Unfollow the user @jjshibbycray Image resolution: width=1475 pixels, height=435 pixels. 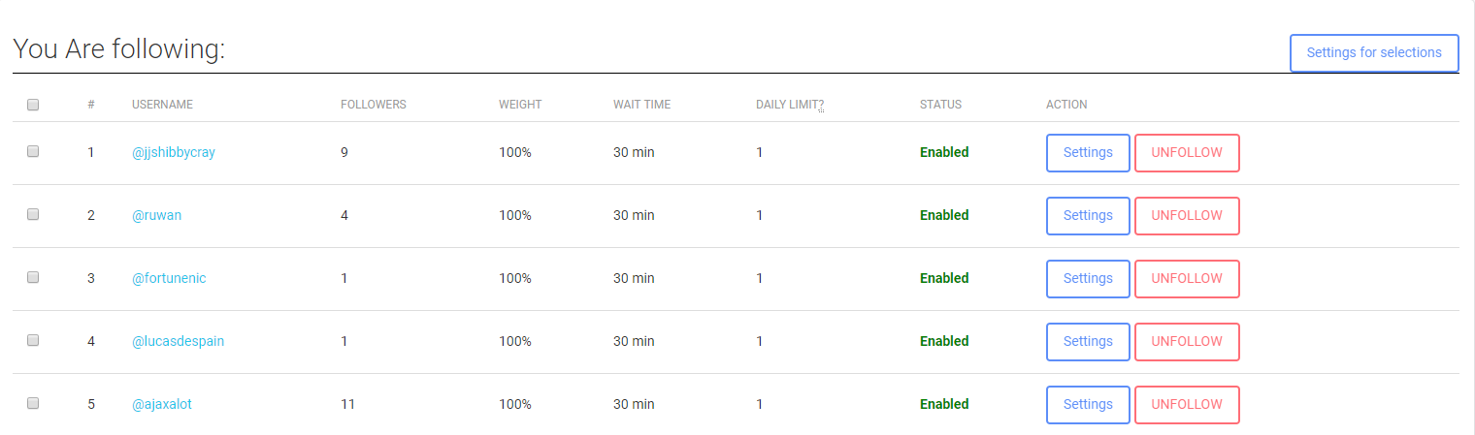[1187, 152]
